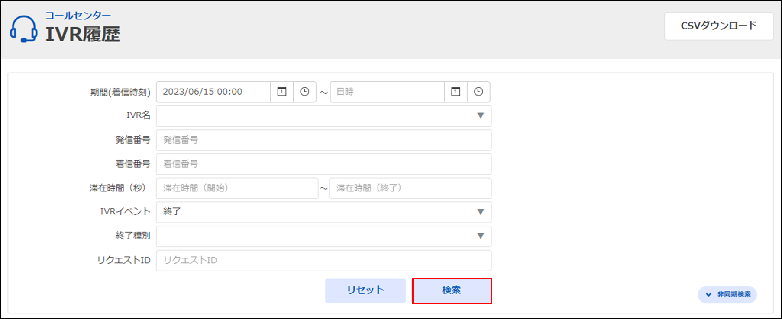The width and height of the screenshot is (782, 319).
Task: Click the 滞在時間（開始） input field
Action: point(237,188)
